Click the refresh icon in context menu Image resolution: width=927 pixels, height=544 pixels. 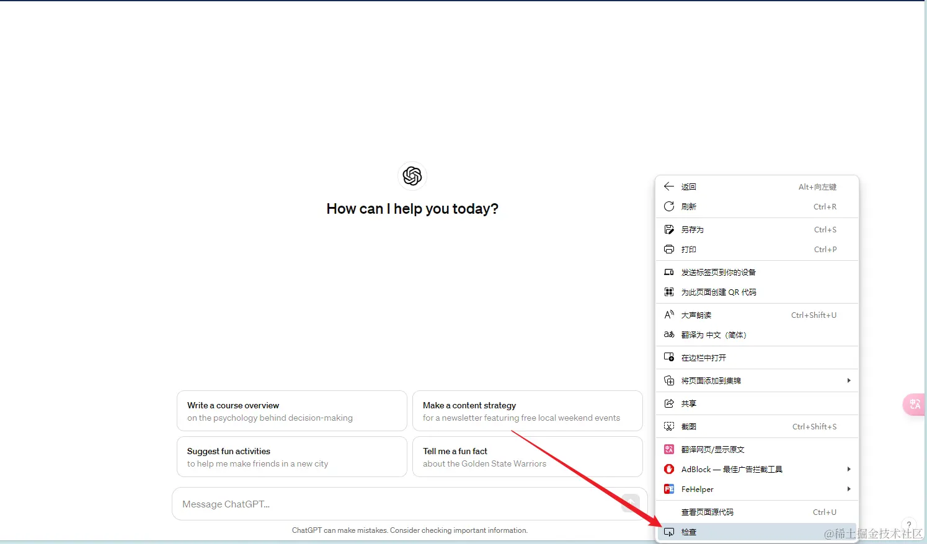(669, 206)
